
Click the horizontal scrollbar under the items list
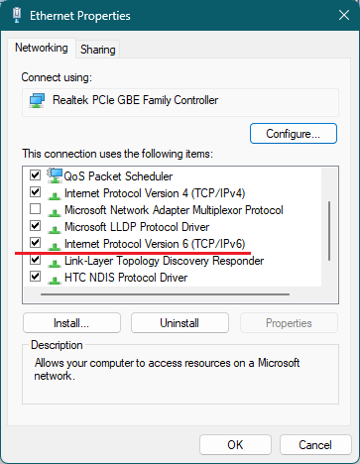[x=165, y=294]
